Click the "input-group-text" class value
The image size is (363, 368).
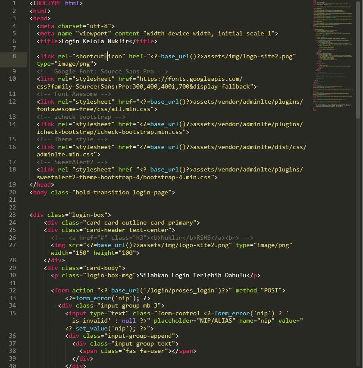pyautogui.click(x=145, y=343)
